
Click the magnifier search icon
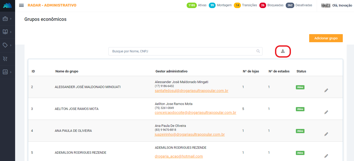(x=258, y=51)
